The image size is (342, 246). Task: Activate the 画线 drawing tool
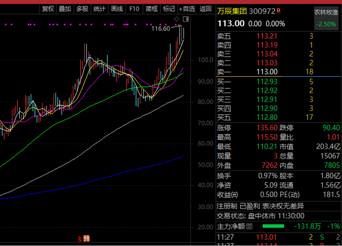117,9
